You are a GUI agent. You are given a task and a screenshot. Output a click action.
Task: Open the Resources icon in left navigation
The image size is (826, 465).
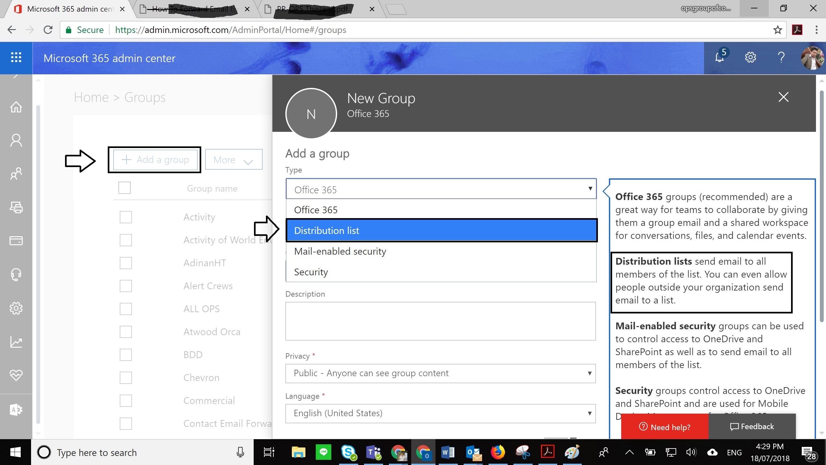[16, 207]
